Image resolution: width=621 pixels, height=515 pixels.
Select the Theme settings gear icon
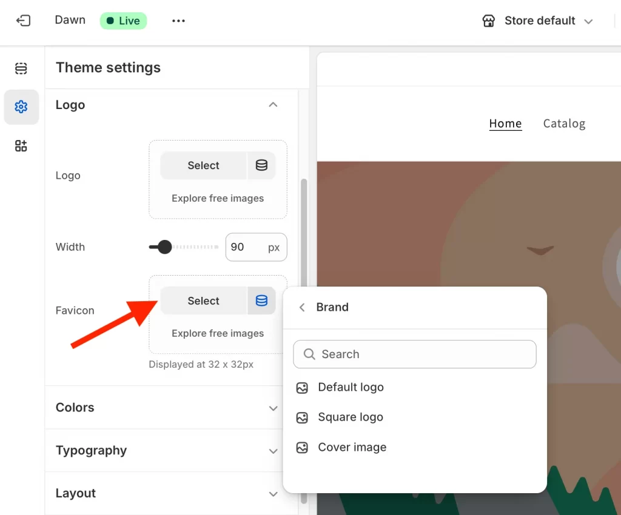(21, 107)
